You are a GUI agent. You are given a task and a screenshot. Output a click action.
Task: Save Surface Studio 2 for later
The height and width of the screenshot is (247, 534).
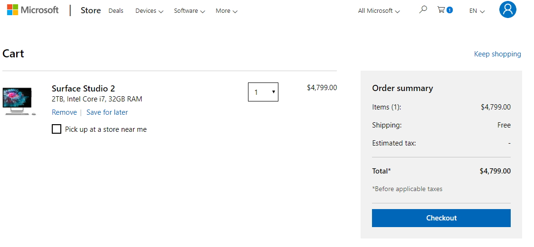tap(107, 112)
